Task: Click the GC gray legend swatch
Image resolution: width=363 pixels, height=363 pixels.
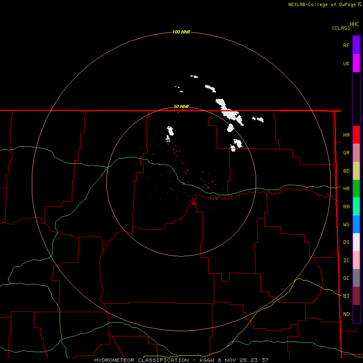Action: tap(356, 278)
